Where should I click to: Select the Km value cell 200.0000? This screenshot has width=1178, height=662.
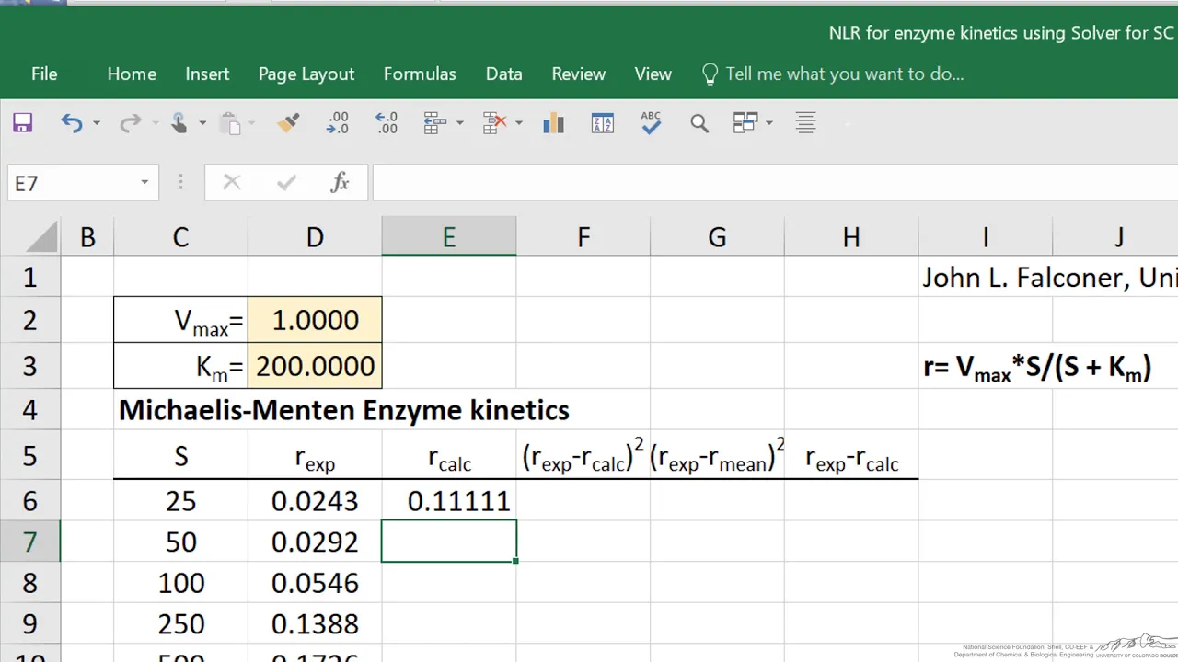click(x=315, y=366)
